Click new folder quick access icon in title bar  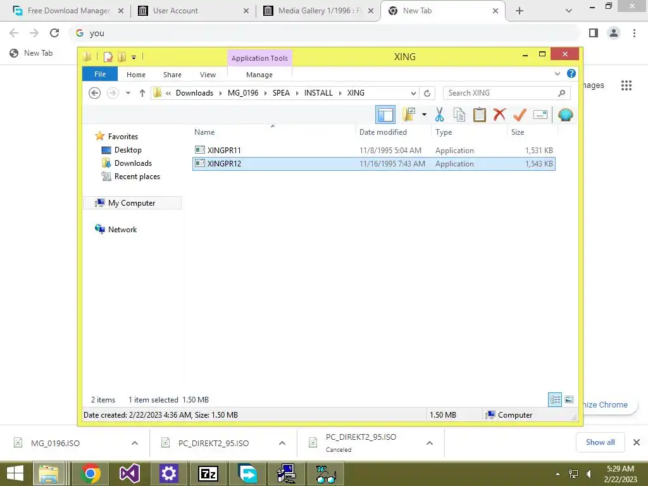click(x=121, y=56)
